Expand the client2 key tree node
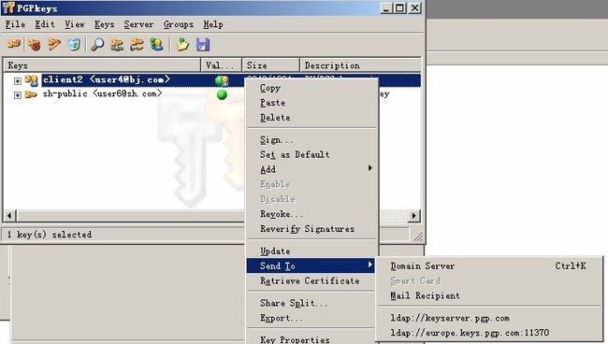608x344 pixels. [18, 81]
